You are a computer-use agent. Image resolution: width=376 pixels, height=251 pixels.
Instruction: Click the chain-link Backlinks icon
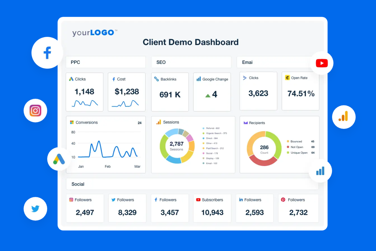156,79
